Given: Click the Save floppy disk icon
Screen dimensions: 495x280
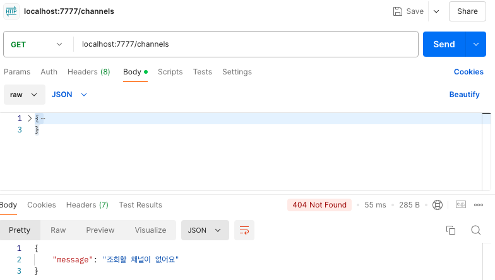Looking at the screenshot, I should pyautogui.click(x=398, y=11).
